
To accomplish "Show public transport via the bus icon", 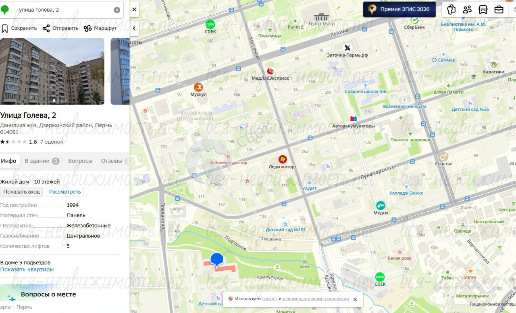I will [483, 9].
